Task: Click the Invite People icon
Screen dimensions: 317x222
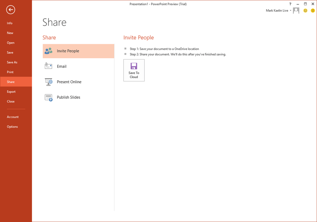Action: coord(48,51)
